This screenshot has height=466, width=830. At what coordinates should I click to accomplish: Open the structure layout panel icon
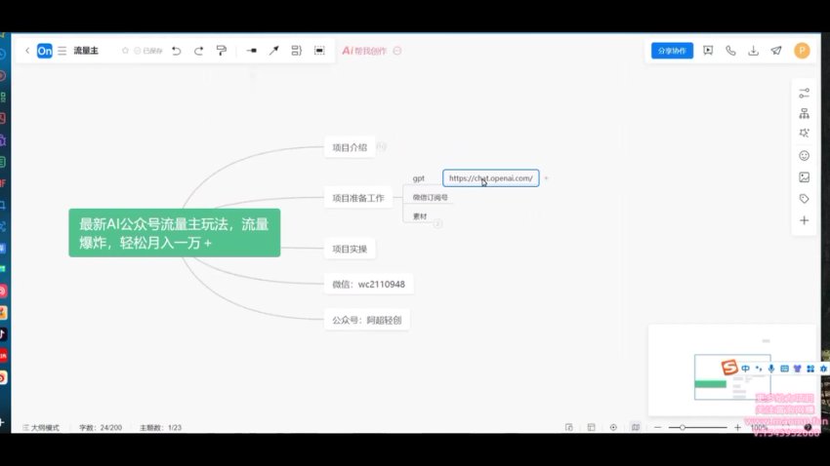pyautogui.click(x=804, y=113)
